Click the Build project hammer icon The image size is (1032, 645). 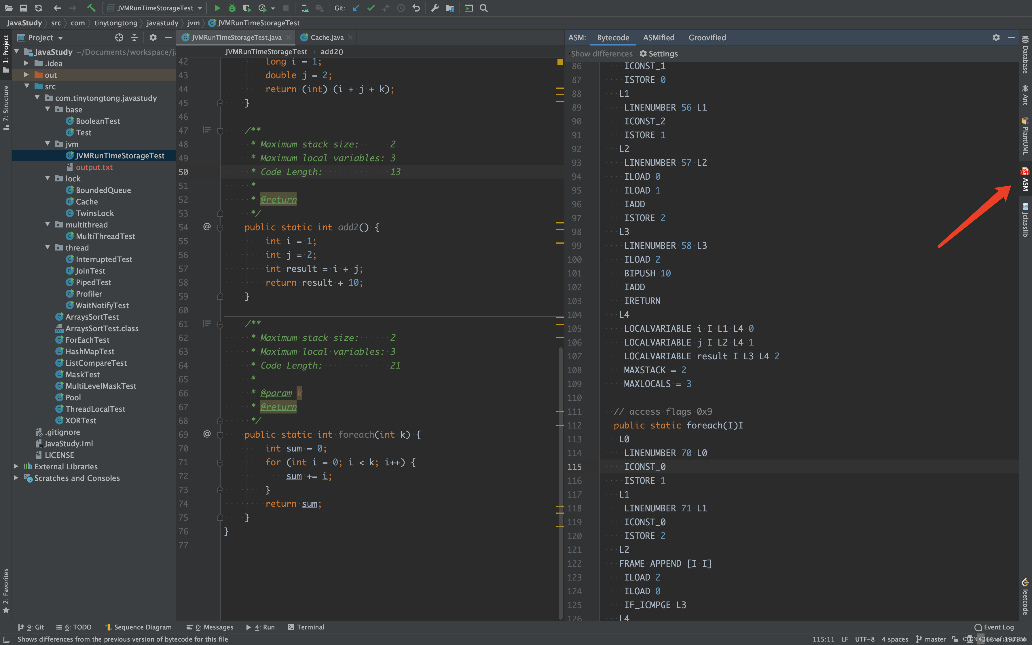91,8
